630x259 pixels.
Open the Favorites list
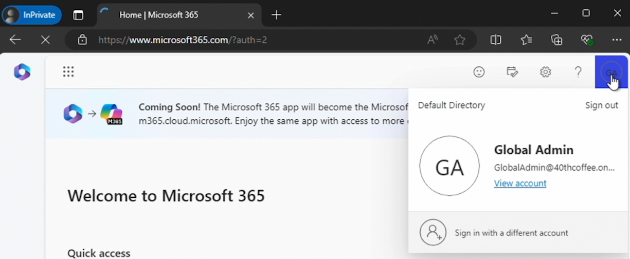(x=526, y=40)
